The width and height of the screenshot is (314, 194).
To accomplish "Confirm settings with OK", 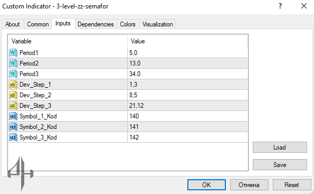I will pyautogui.click(x=206, y=185).
